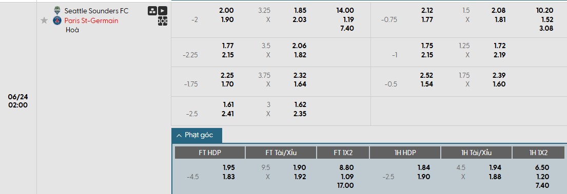Click the Seattle Sounders FC crest
This screenshot has width=567, height=194.
[57, 11]
